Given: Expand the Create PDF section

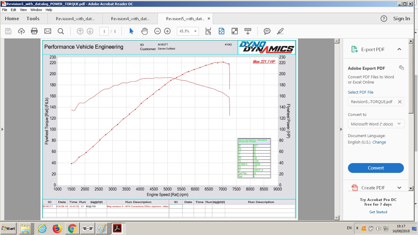Looking at the screenshot, I should click(x=399, y=188).
